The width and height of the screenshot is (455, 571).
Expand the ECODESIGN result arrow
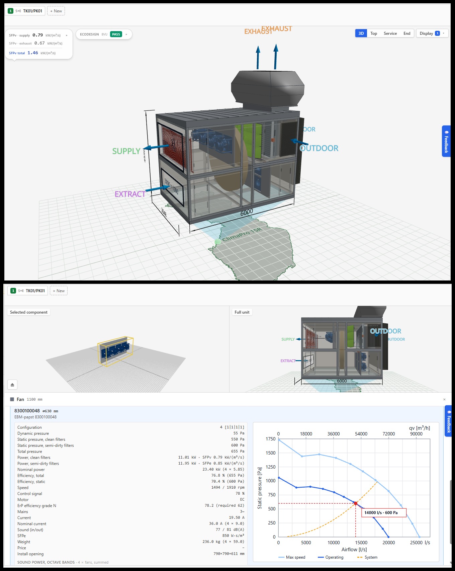[126, 34]
